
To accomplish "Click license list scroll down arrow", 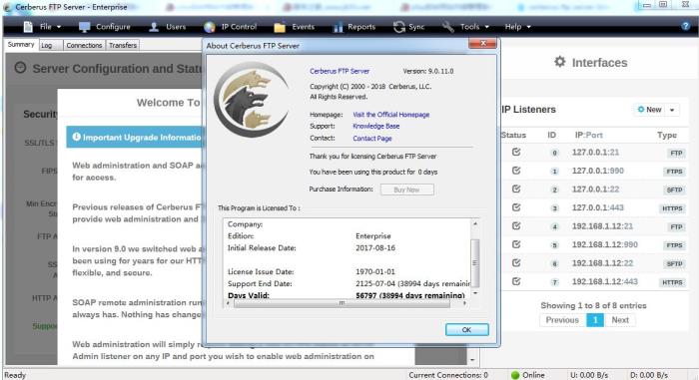I will [475, 293].
